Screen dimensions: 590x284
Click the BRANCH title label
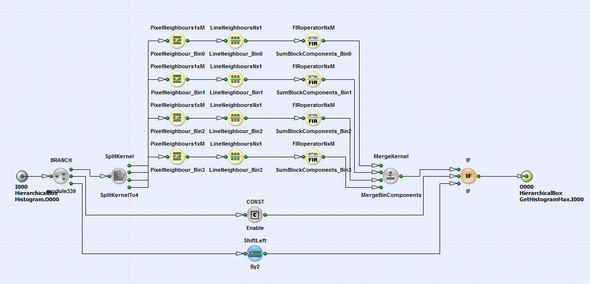(x=61, y=160)
